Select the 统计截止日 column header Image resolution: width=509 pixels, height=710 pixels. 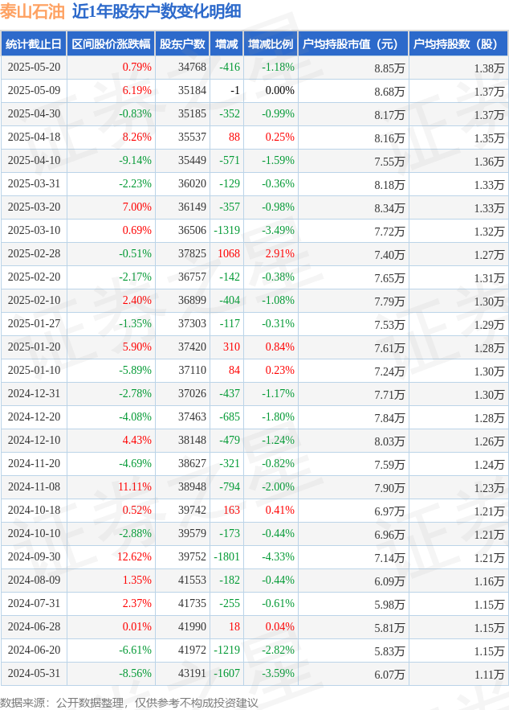[33, 44]
